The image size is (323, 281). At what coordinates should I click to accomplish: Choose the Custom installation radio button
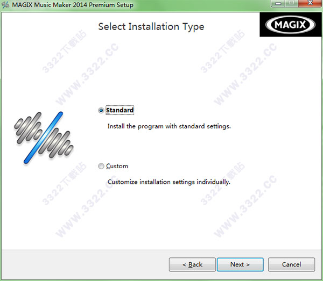101,166
